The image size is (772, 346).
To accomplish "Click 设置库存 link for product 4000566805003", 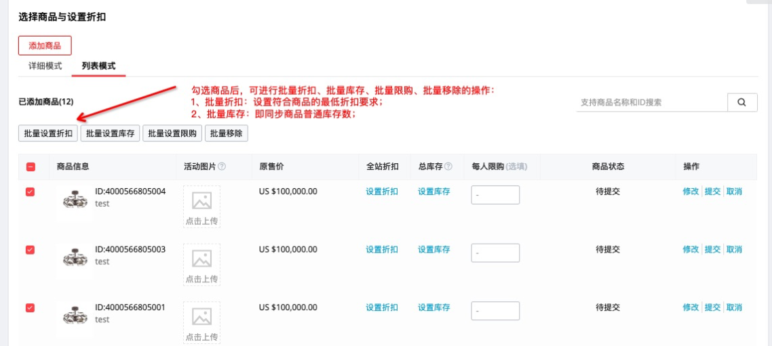I will pos(433,249).
